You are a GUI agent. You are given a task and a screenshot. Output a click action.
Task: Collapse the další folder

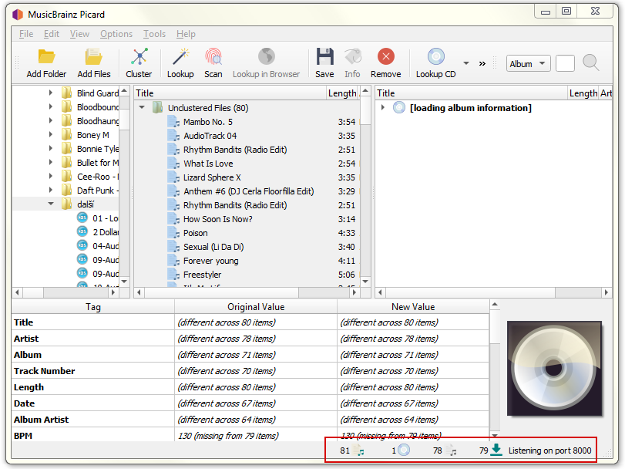51,204
